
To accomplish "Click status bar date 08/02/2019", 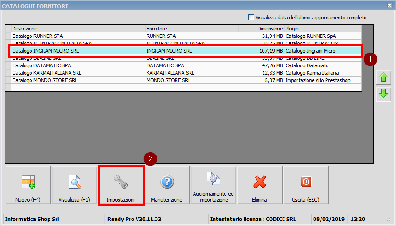I will coord(329,219).
